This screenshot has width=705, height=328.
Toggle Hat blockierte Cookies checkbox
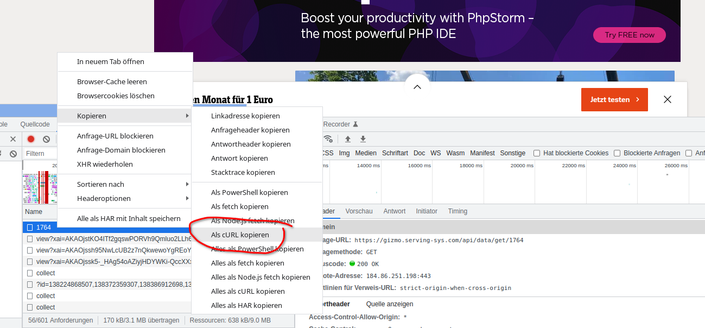click(537, 153)
